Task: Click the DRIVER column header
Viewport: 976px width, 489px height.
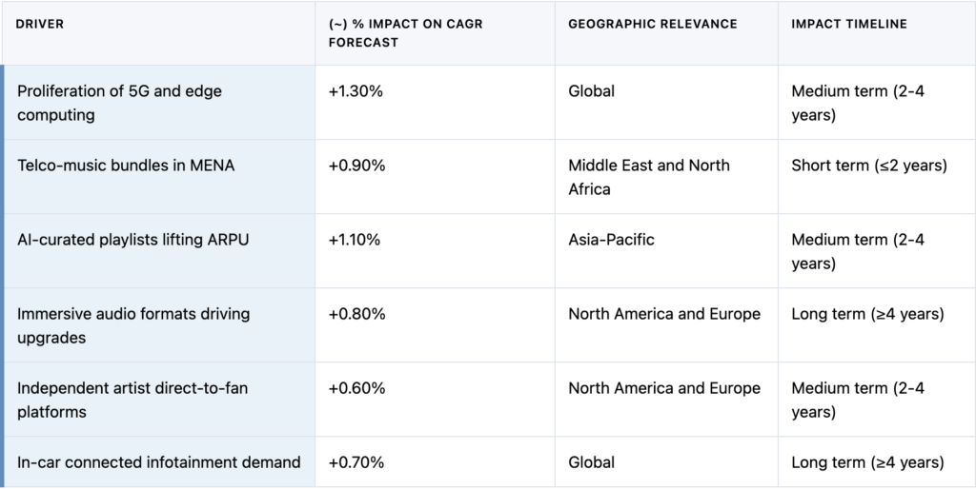Action: [x=40, y=24]
